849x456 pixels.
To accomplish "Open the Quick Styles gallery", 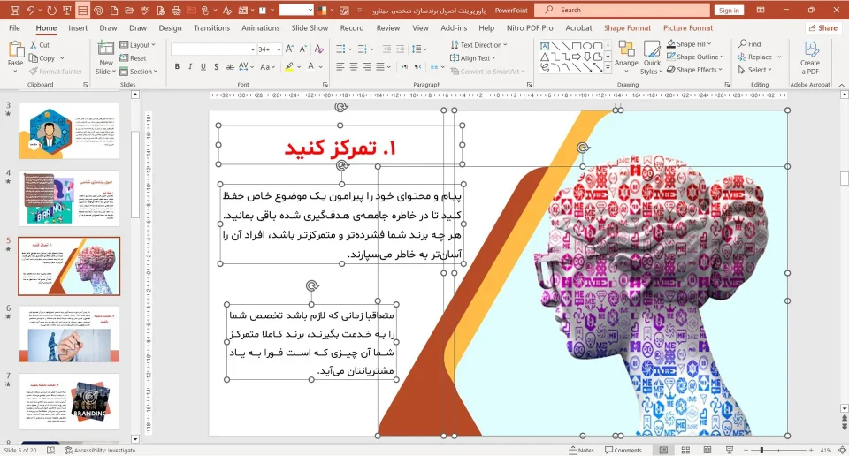I will pos(652,57).
